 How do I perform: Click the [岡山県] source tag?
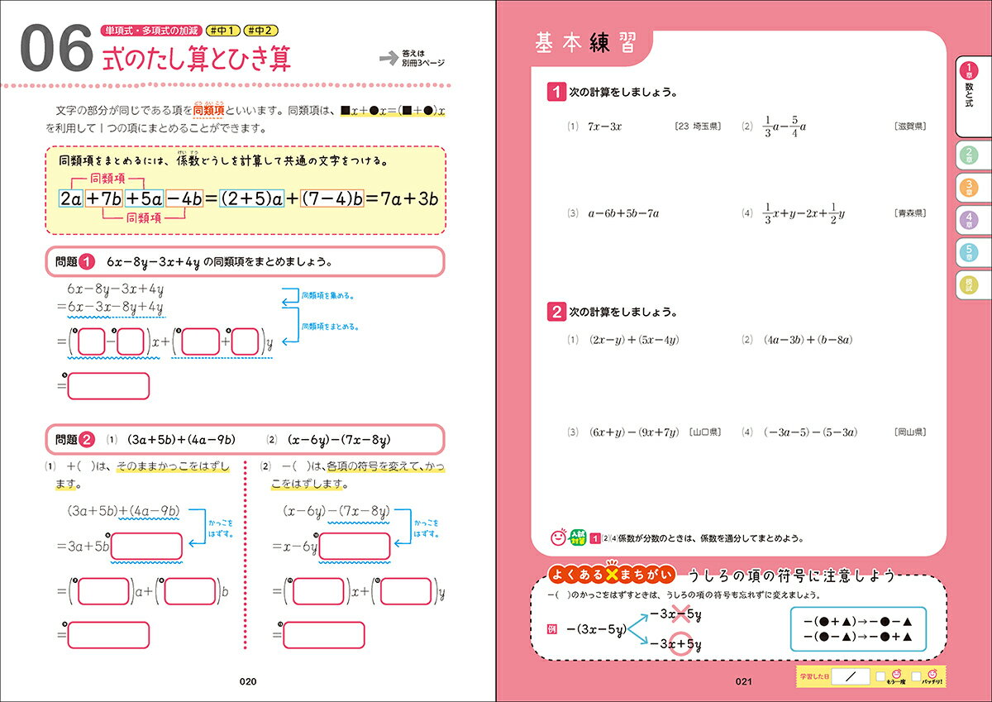pyautogui.click(x=909, y=432)
